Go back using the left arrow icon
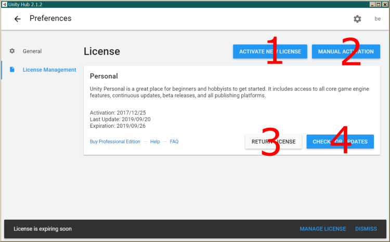Viewport: 390px width, 242px height. (17, 19)
